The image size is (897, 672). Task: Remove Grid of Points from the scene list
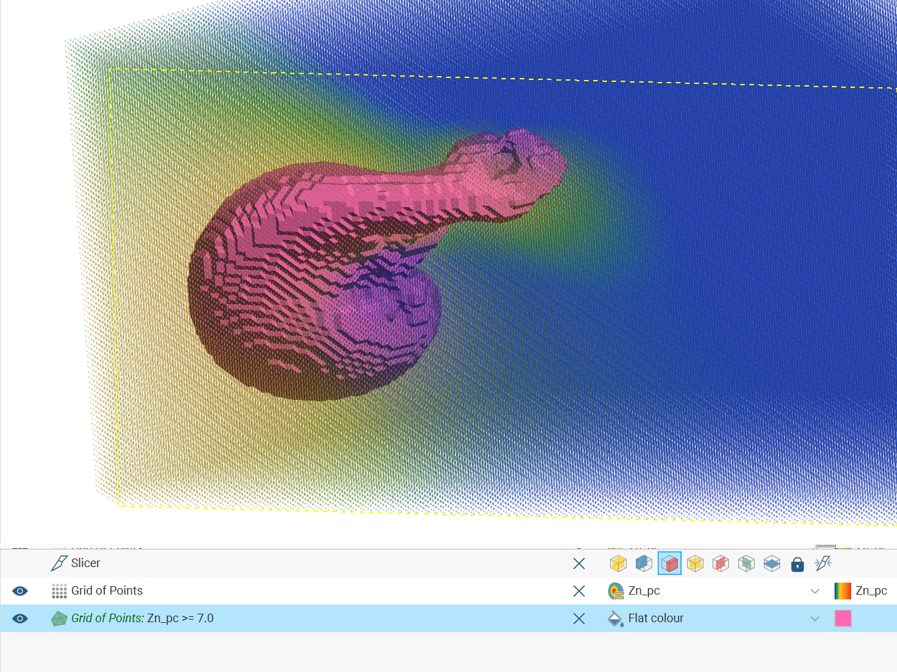[579, 591]
